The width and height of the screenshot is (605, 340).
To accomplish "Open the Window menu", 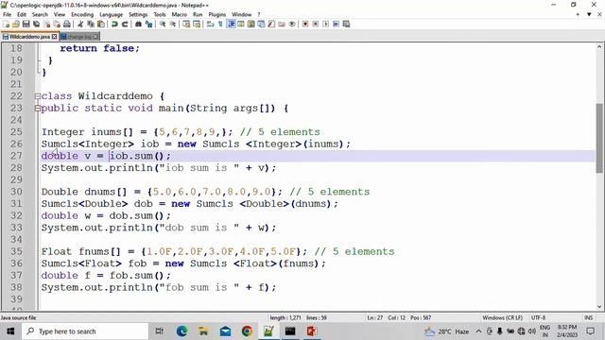I will click(x=242, y=15).
